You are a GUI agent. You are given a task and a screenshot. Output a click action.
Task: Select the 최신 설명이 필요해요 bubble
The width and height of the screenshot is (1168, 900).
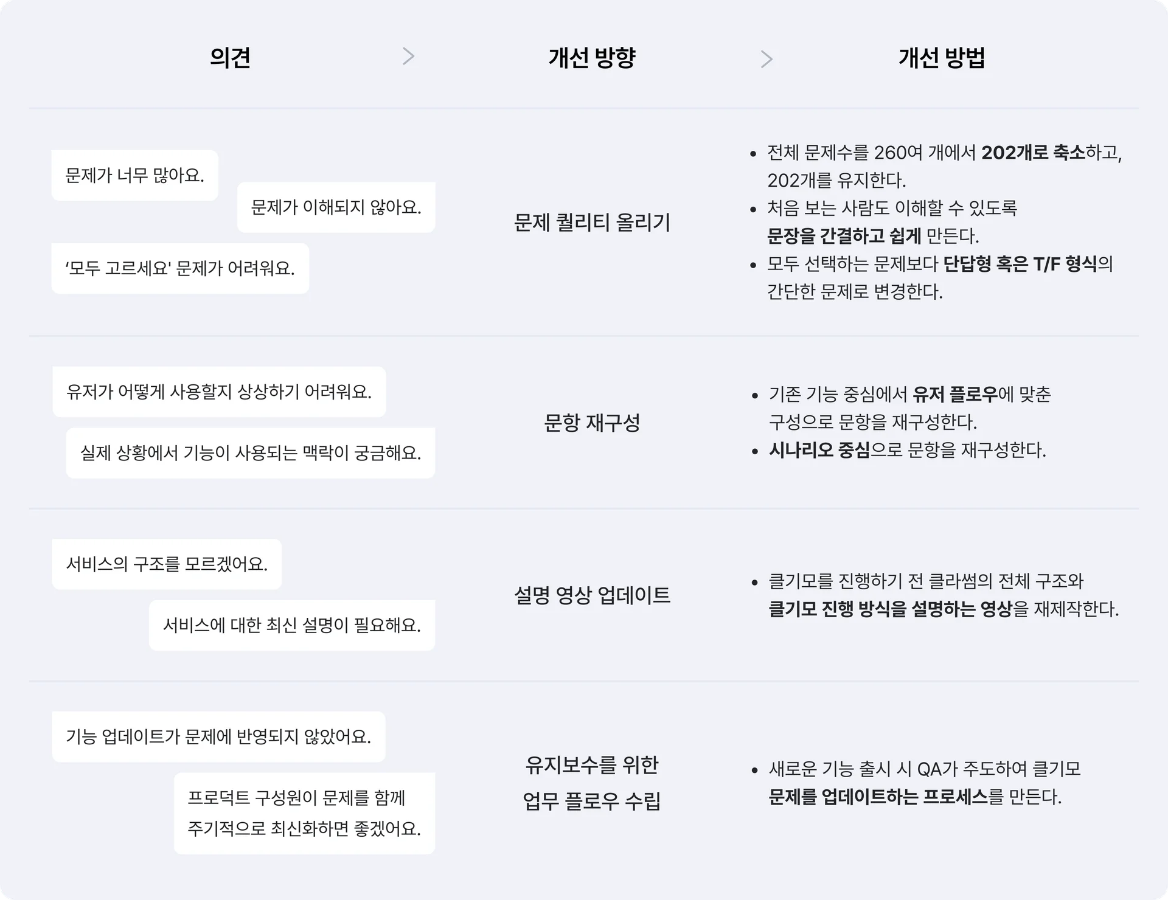pyautogui.click(x=292, y=626)
